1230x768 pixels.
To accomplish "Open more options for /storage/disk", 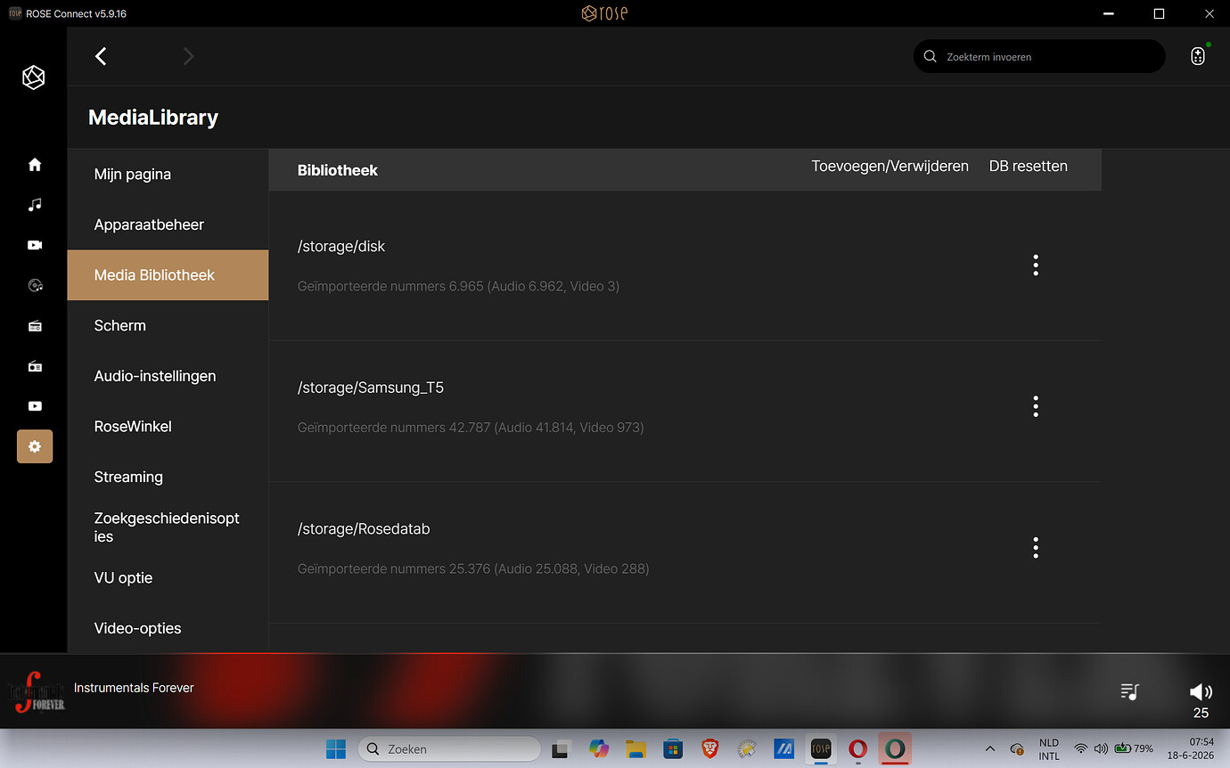I will coord(1036,265).
